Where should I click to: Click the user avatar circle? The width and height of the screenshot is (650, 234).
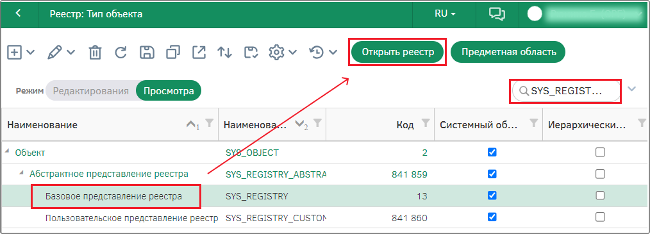click(x=535, y=13)
